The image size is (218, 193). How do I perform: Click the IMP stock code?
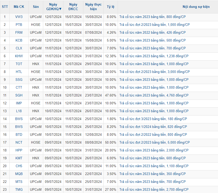point(19,103)
